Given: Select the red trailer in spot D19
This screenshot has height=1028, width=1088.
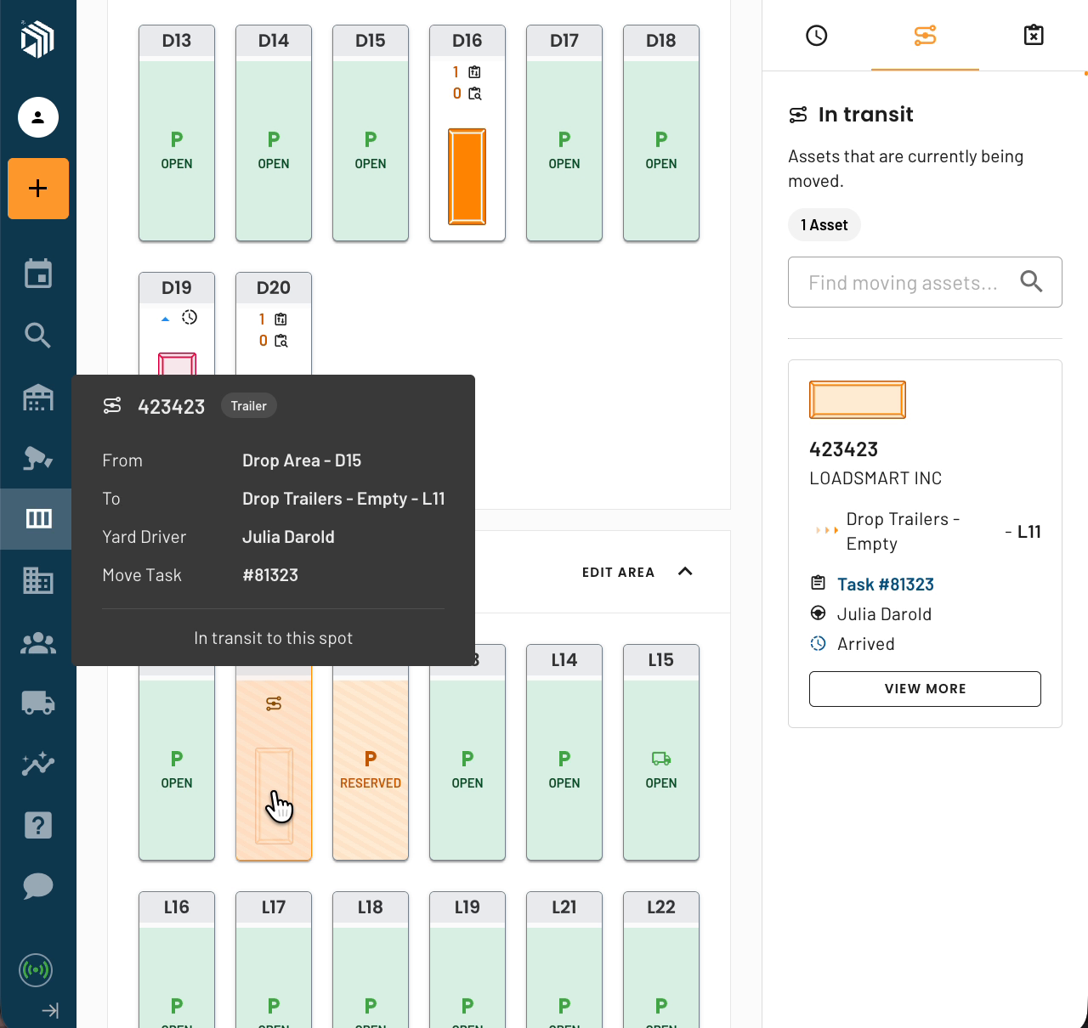Looking at the screenshot, I should [178, 364].
